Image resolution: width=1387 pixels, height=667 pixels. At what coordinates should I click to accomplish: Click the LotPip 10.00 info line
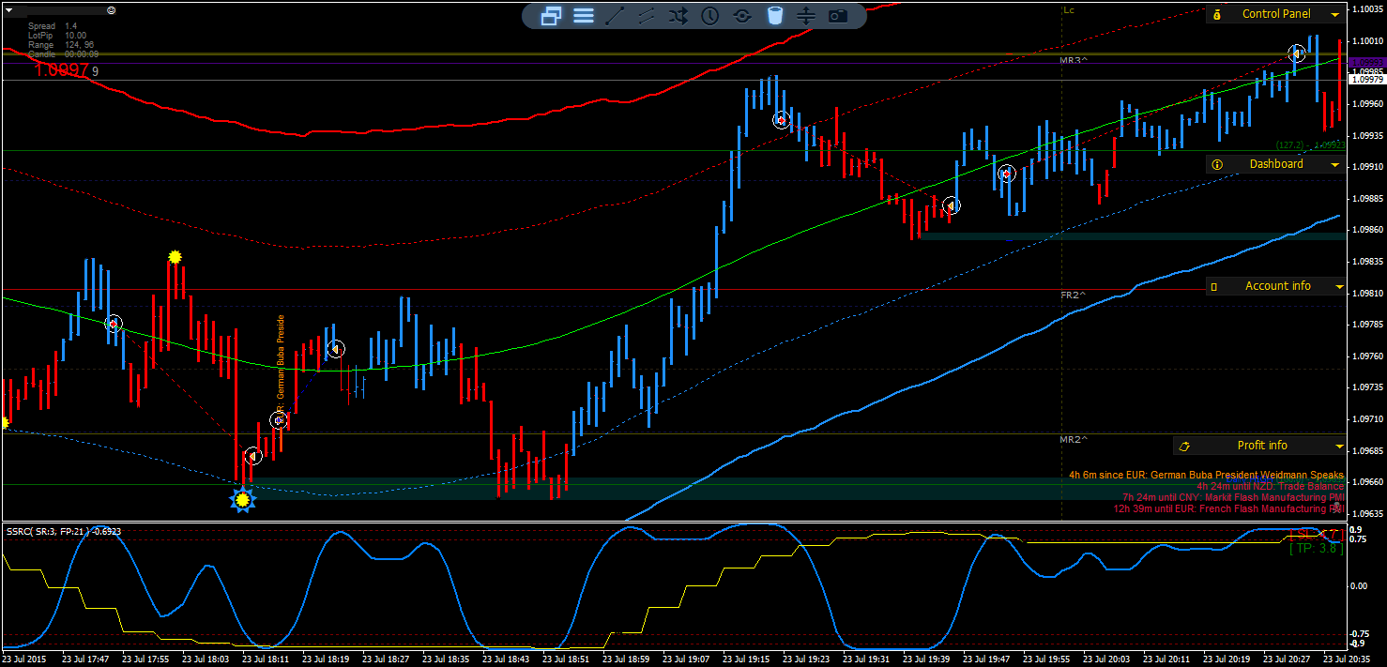56,36
